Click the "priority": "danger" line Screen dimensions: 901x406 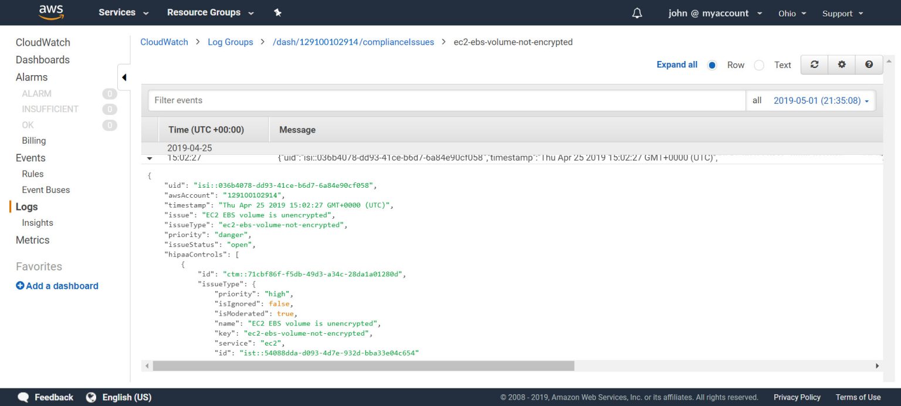click(208, 235)
